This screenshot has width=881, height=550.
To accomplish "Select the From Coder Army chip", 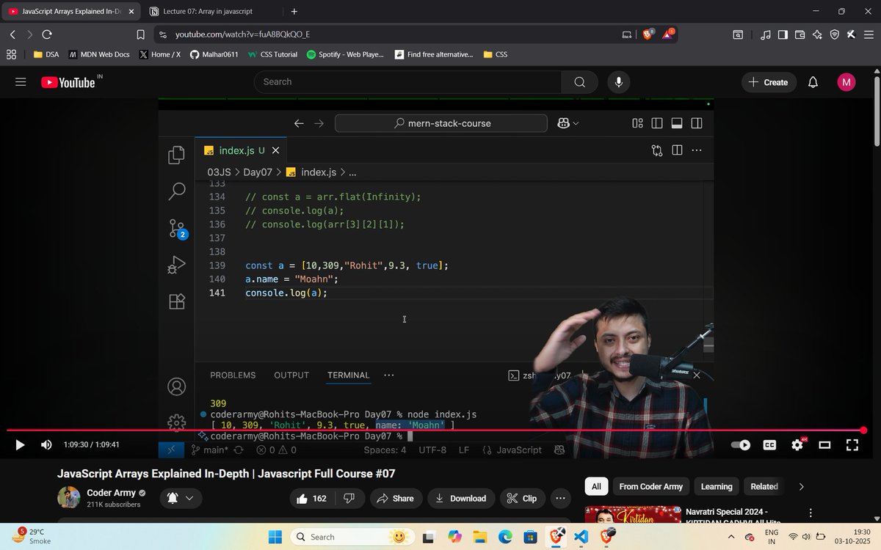I will pos(650,486).
